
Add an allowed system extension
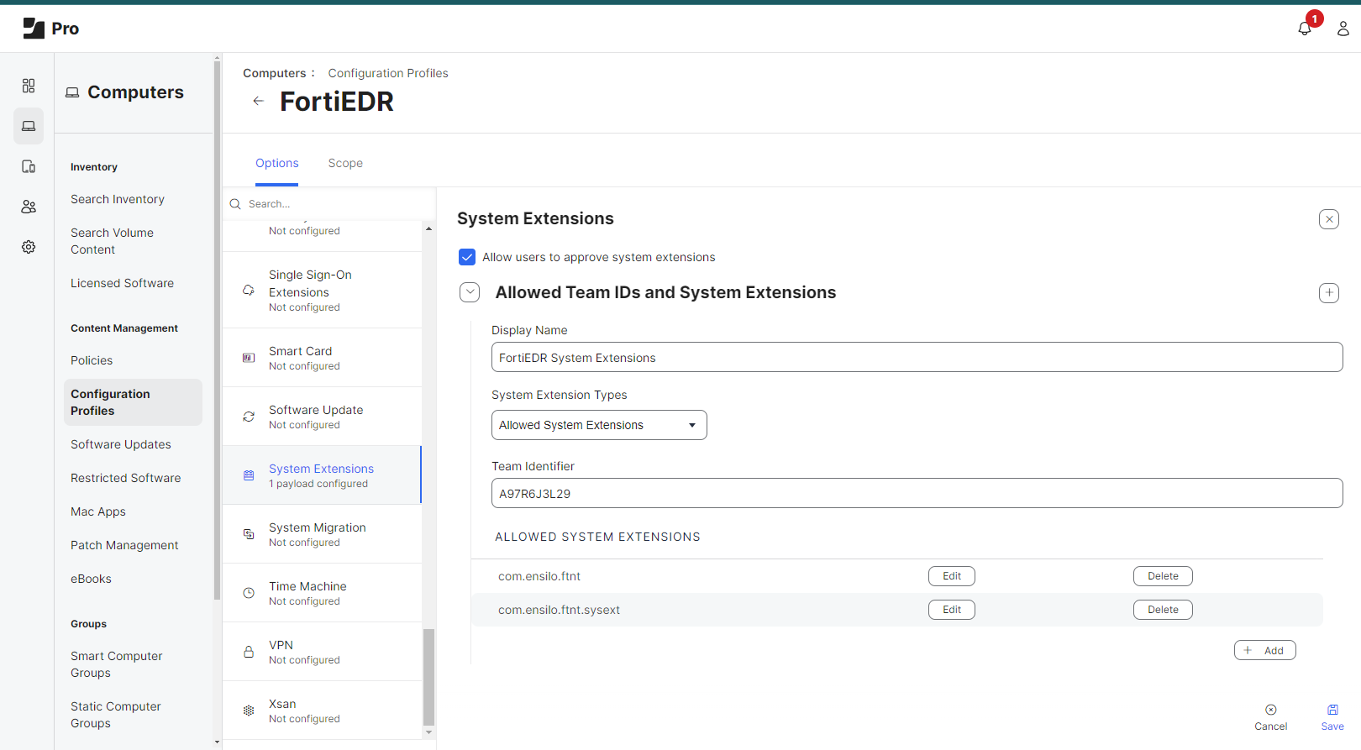tap(1265, 650)
